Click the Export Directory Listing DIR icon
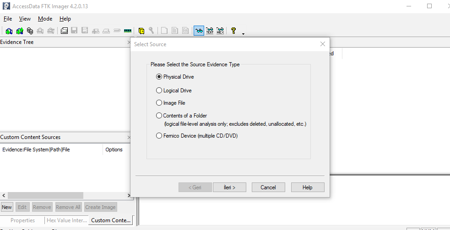 point(185,31)
